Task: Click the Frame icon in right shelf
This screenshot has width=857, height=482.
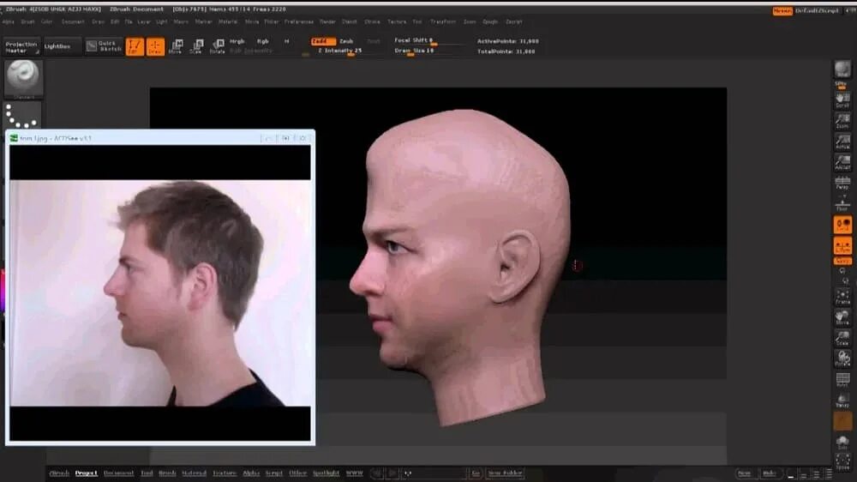Action: (842, 297)
